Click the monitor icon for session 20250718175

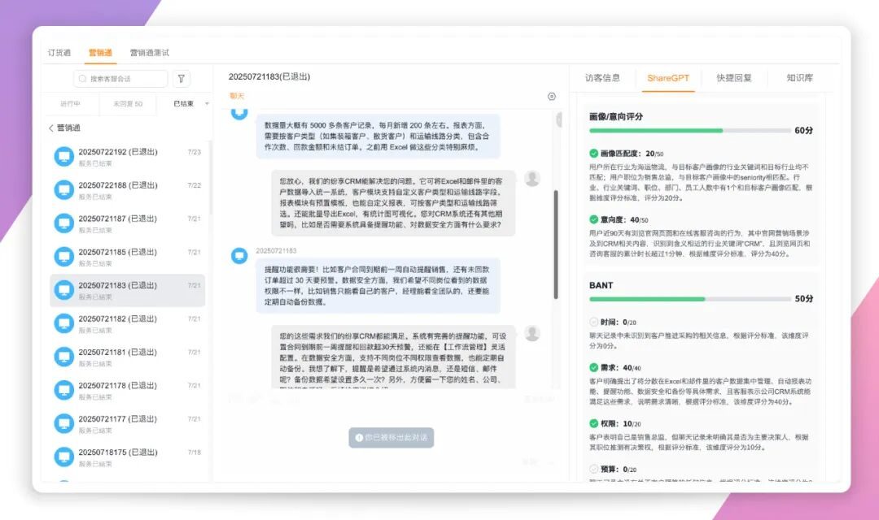[63, 457]
